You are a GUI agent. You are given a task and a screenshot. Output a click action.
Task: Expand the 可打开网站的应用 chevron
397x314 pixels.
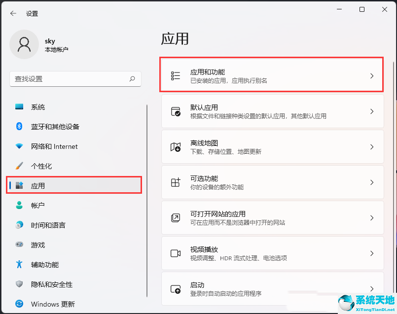[x=372, y=217]
